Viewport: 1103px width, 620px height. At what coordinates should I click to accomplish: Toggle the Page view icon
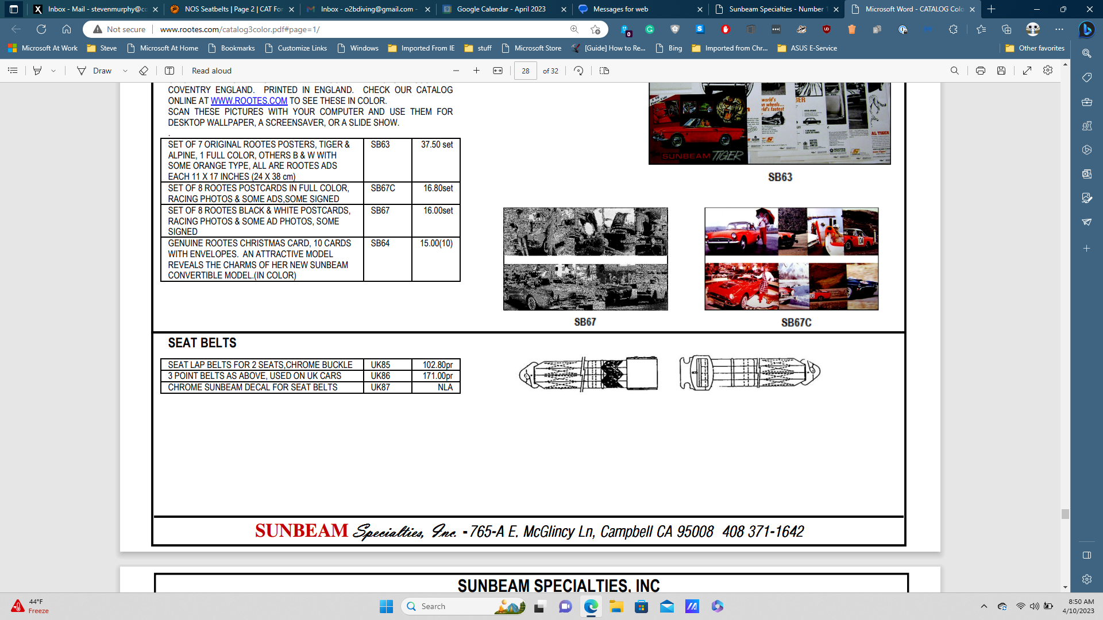(604, 71)
